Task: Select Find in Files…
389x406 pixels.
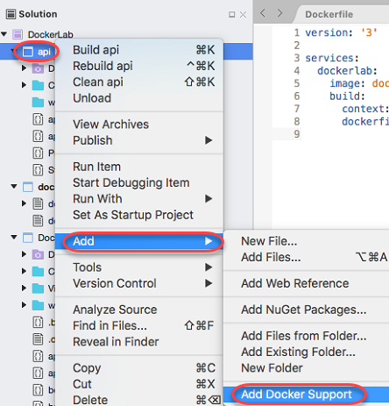Action: coord(139,326)
